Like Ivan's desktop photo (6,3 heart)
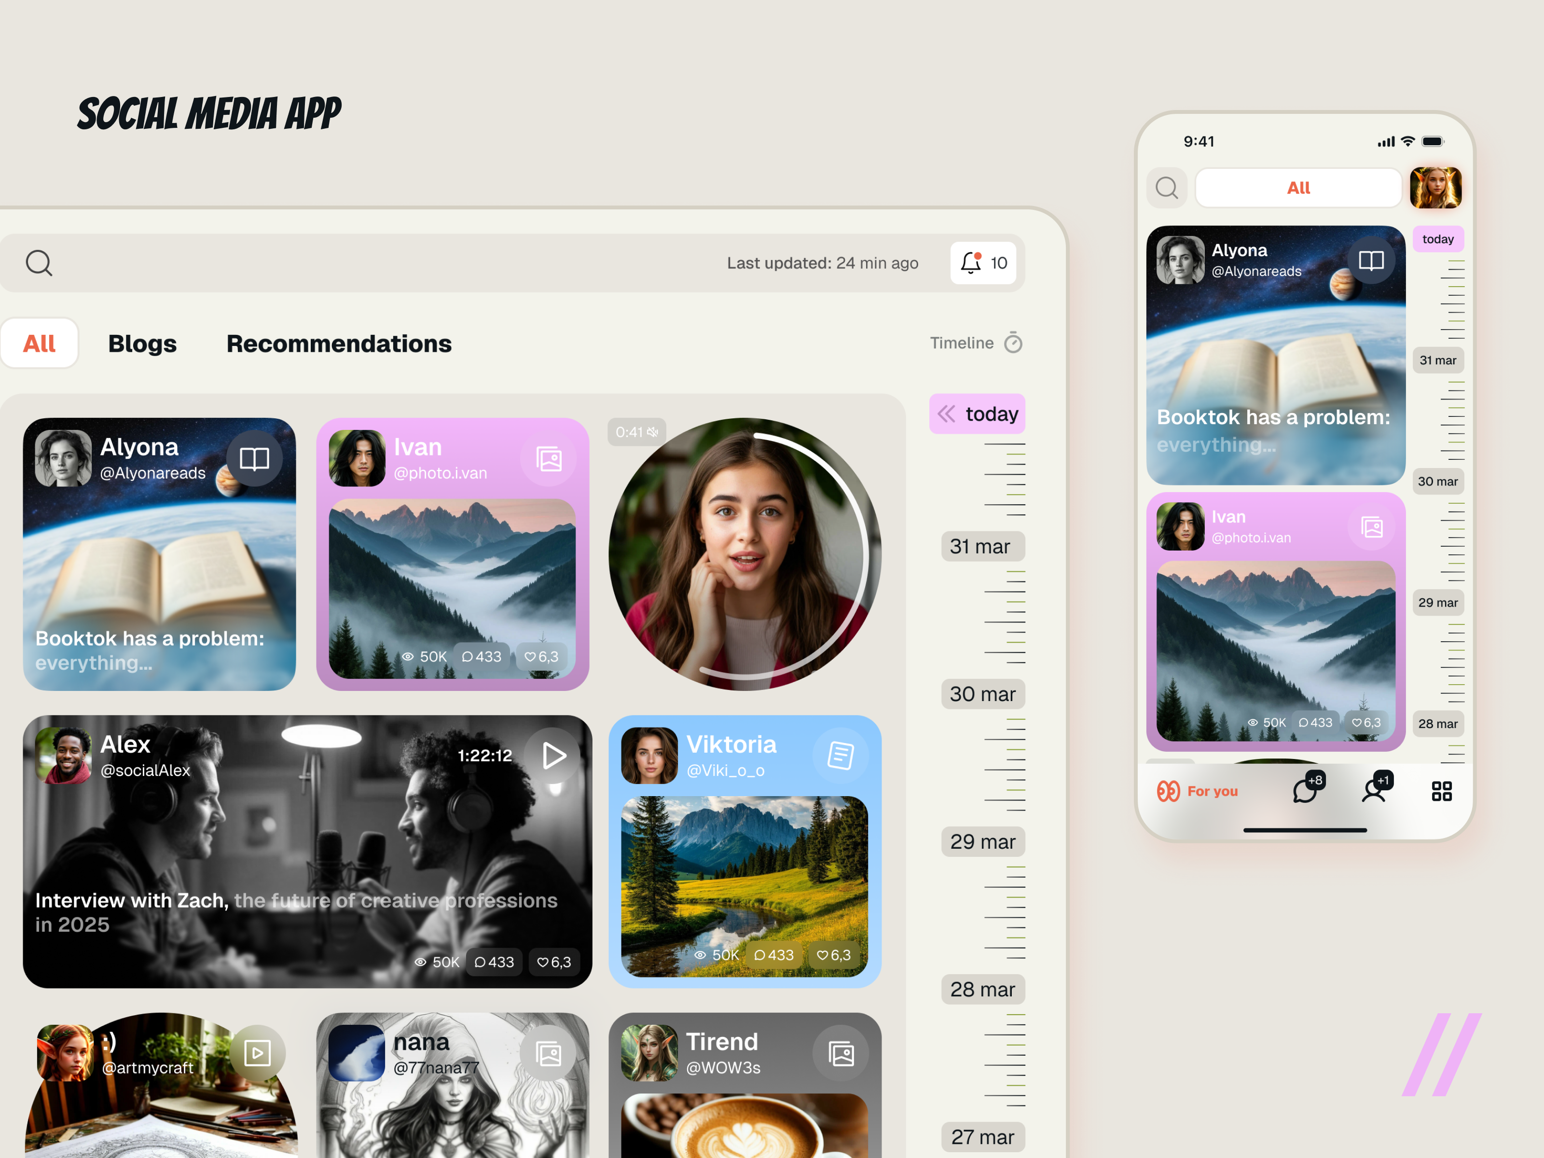 point(542,657)
